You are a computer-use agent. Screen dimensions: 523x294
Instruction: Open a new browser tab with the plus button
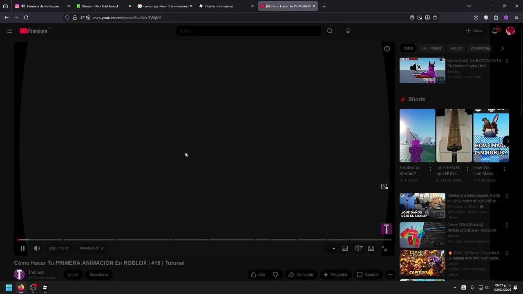pyautogui.click(x=324, y=6)
